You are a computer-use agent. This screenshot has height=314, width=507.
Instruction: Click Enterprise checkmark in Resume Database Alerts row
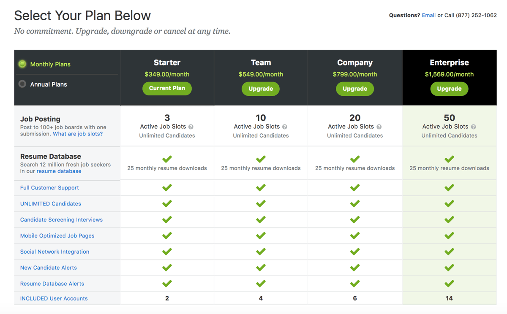449,284
